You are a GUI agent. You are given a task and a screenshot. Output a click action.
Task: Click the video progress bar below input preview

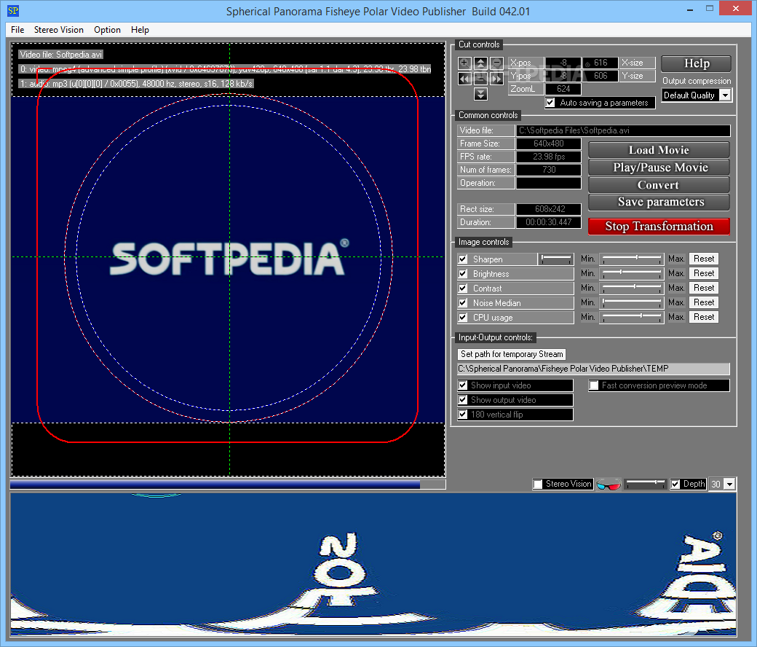227,485
